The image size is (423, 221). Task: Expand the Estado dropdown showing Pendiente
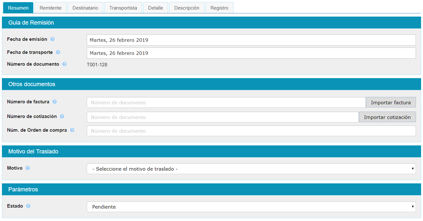[x=251, y=207]
